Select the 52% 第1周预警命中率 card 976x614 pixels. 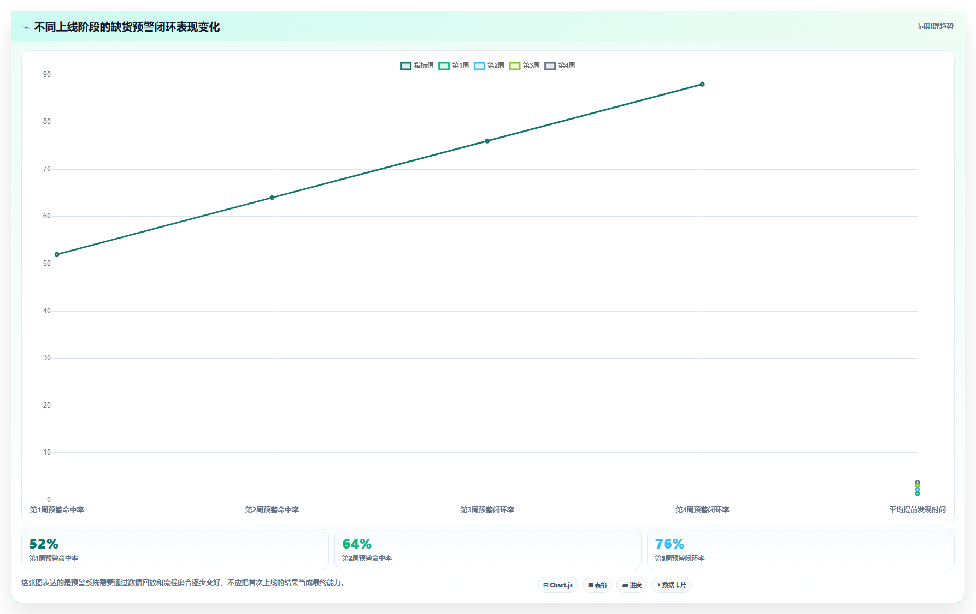(175, 549)
